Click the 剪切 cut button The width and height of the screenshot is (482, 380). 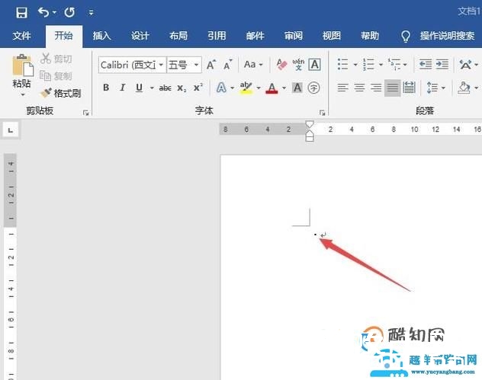coord(56,59)
